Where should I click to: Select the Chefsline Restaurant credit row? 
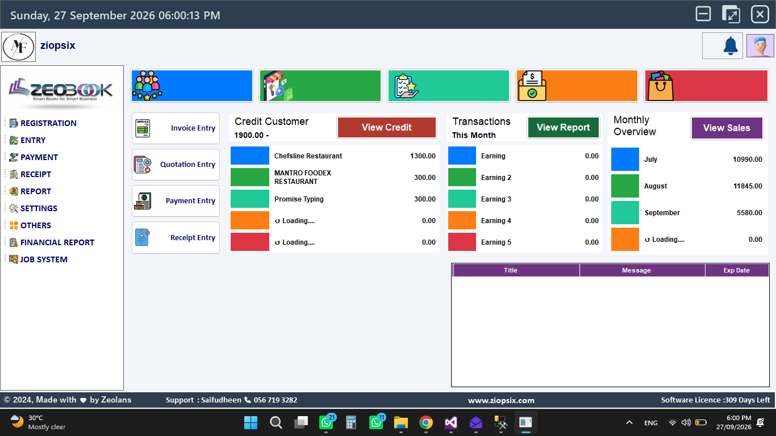pyautogui.click(x=334, y=156)
